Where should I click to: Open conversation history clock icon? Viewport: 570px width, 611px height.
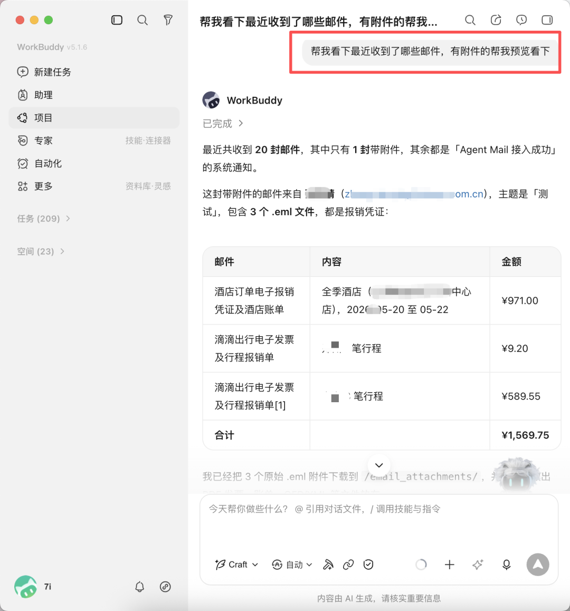[521, 20]
